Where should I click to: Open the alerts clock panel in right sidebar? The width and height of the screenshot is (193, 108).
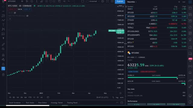[190, 8]
